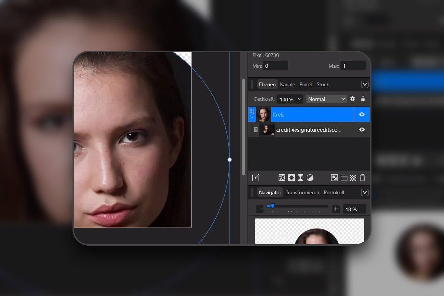Click the shape type icon on Kreis layer

pos(252,111)
